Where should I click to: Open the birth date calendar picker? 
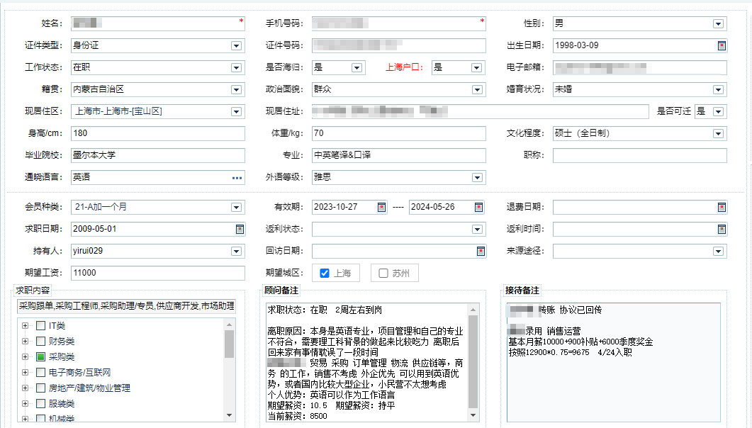click(722, 45)
